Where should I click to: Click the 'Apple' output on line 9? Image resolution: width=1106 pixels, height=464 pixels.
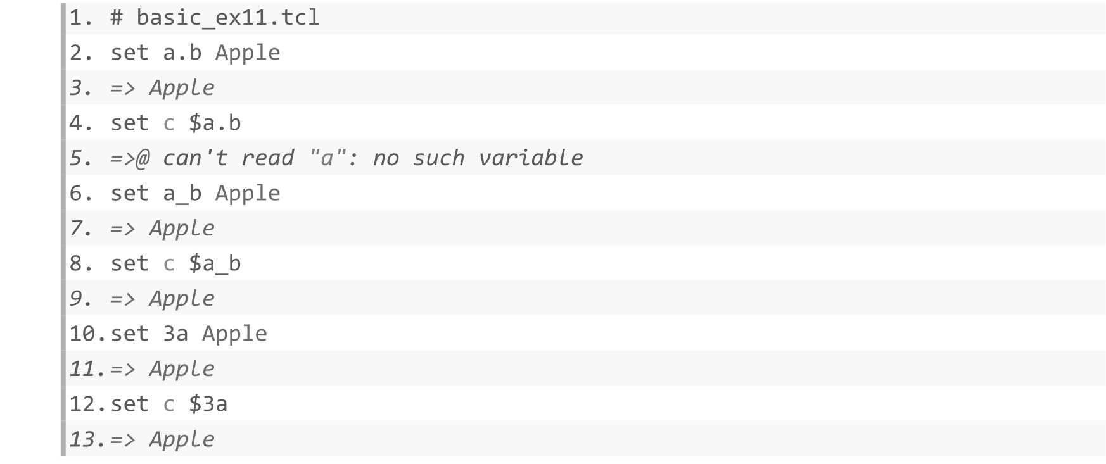coord(182,299)
